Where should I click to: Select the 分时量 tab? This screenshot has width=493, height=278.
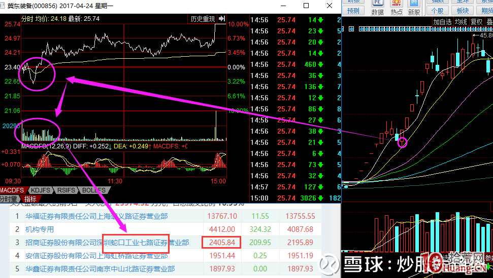pyautogui.click(x=9, y=199)
